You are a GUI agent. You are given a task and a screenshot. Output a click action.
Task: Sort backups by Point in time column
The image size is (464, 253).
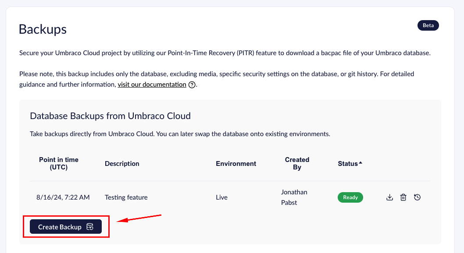pyautogui.click(x=59, y=163)
